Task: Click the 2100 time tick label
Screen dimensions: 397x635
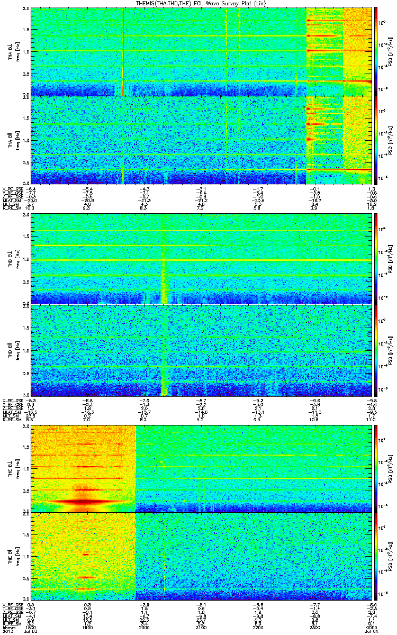Action: click(201, 628)
